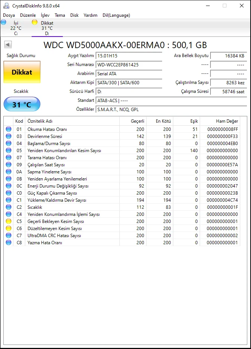Open the İşlev menu
The height and width of the screenshot is (349, 251).
(45, 15)
